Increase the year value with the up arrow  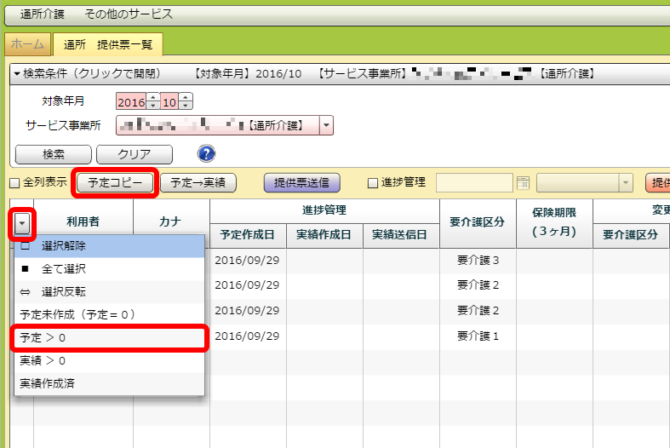152,97
